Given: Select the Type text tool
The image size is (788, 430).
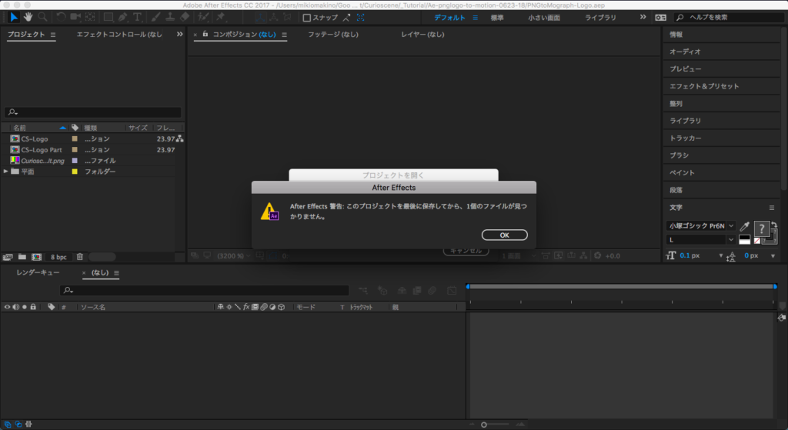Looking at the screenshot, I should click(x=137, y=17).
